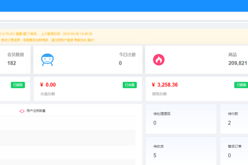Open the 待付款 card label
The height and width of the screenshot is (165, 248).
point(233,114)
